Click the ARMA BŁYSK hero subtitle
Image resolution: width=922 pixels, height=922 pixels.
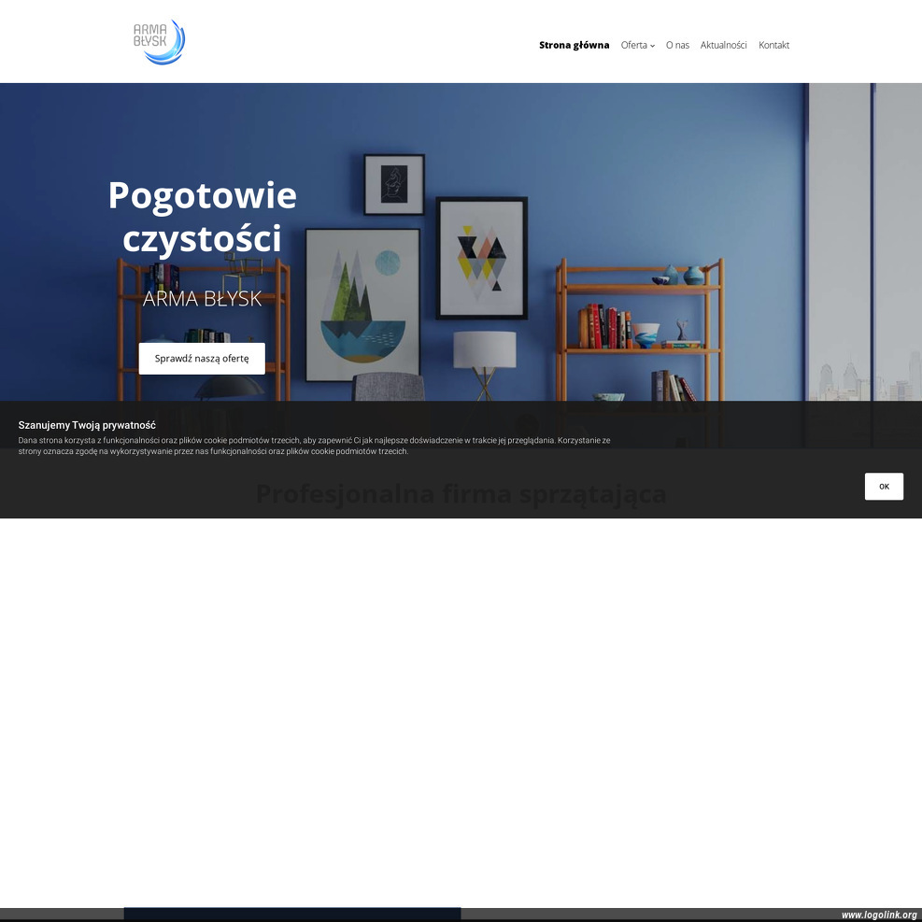click(x=203, y=299)
